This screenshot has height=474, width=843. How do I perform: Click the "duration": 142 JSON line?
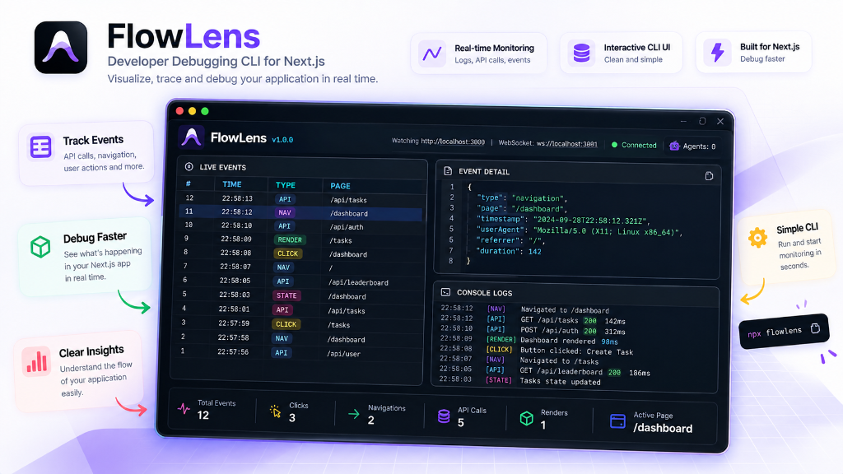[x=509, y=251]
